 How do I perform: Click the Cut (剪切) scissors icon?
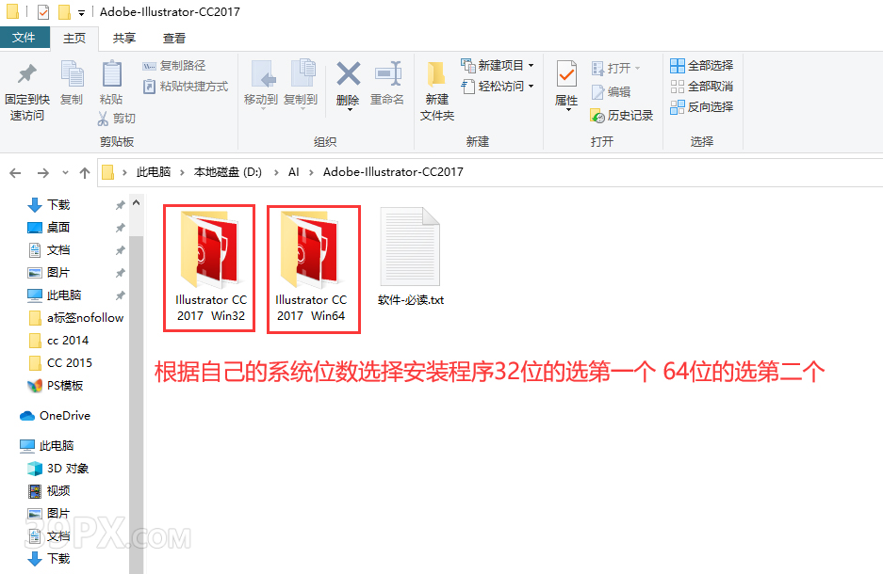[103, 118]
